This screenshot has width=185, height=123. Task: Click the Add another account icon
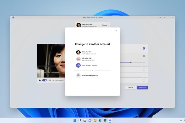pyautogui.click(x=78, y=65)
